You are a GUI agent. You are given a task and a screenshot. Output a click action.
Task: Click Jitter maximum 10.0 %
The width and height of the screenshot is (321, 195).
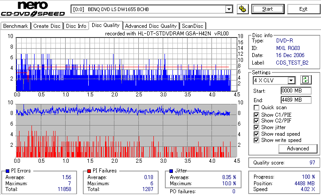point(229,184)
